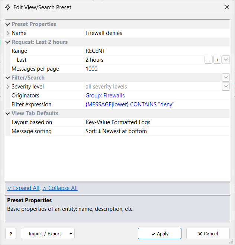This screenshot has height=245, width=235.
Task: Expand the Severity level row
Action: (x=8, y=87)
